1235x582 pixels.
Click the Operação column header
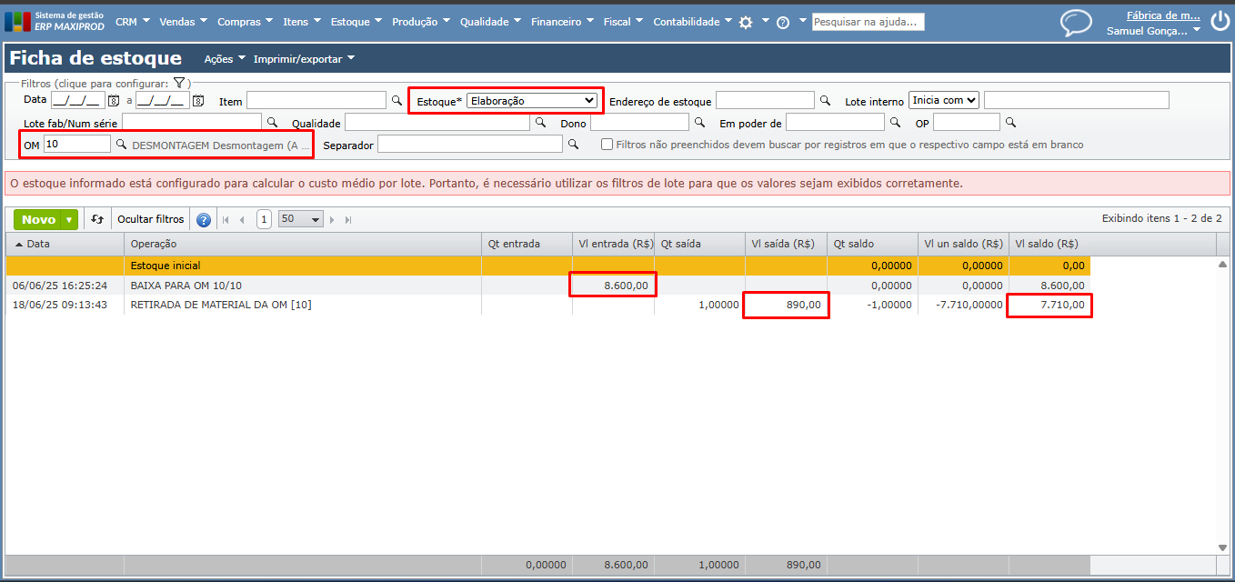pyautogui.click(x=303, y=244)
